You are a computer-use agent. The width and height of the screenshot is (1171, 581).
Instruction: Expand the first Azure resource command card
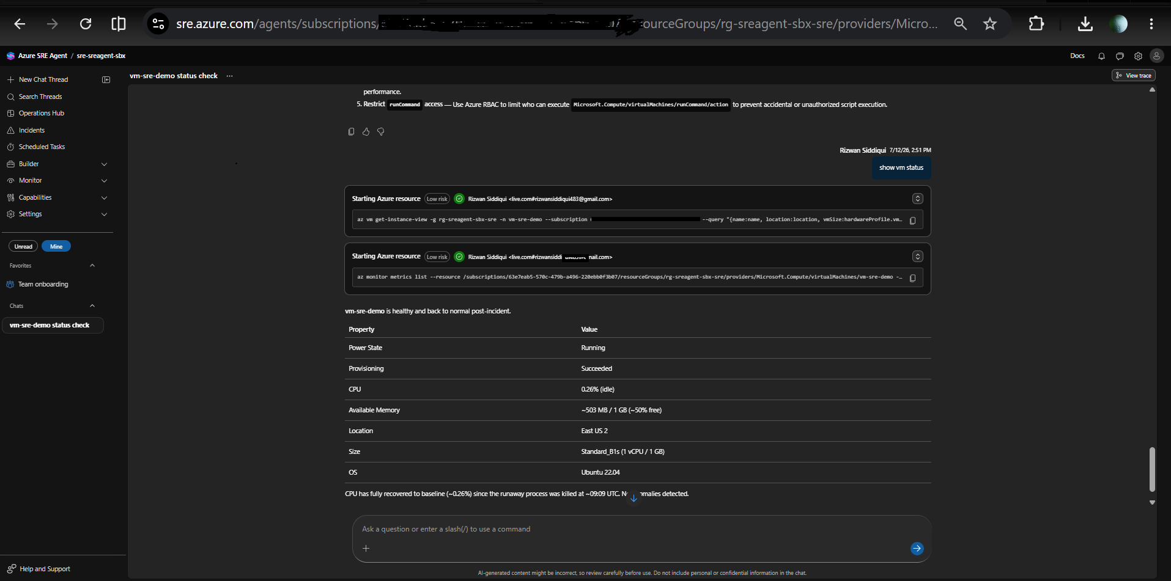coord(917,199)
